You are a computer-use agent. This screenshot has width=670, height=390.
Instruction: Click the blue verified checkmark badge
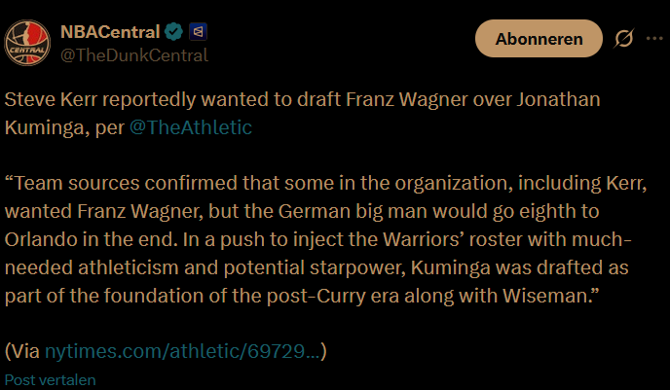173,32
